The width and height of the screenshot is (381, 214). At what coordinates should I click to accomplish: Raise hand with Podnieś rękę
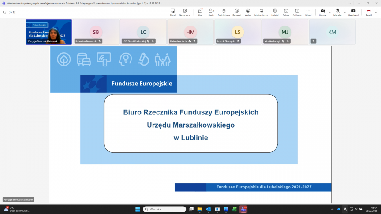coord(224,11)
